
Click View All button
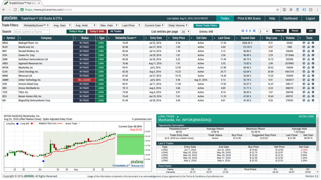pyautogui.click(x=279, y=31)
